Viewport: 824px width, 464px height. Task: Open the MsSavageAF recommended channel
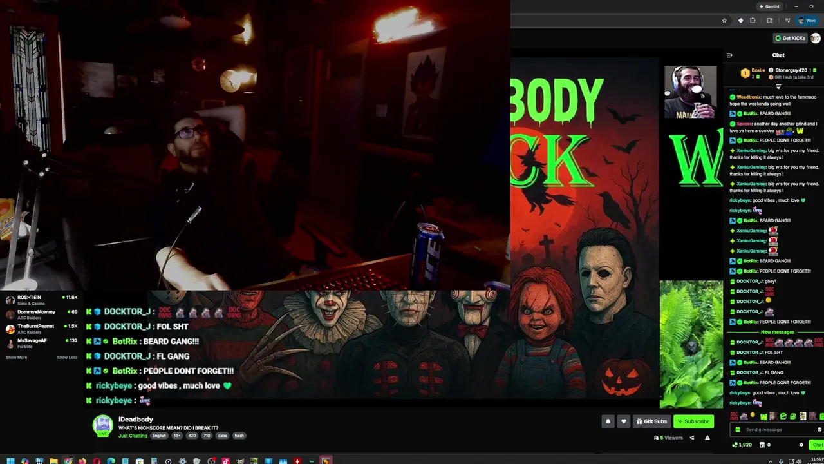tap(40, 342)
